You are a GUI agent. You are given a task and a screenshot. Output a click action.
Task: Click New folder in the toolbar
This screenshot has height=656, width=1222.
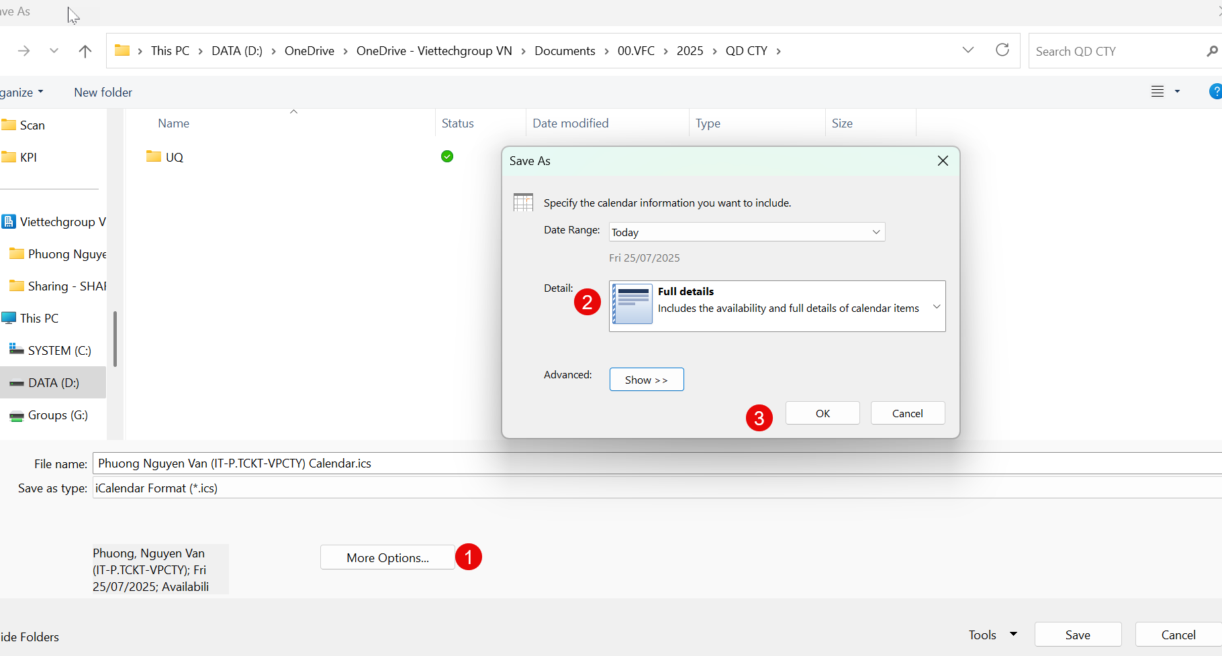103,93
